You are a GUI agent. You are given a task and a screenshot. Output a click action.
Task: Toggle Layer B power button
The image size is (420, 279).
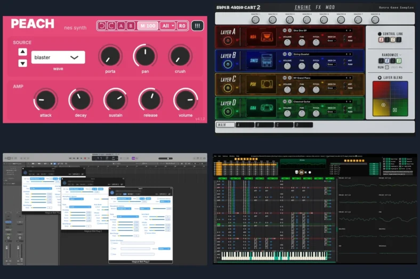click(228, 64)
